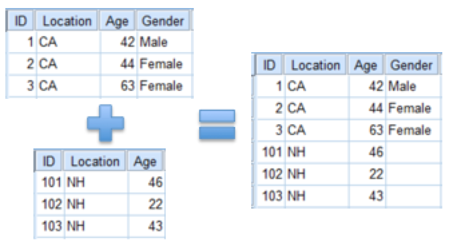Select the ID column header in top-left table

21,21
